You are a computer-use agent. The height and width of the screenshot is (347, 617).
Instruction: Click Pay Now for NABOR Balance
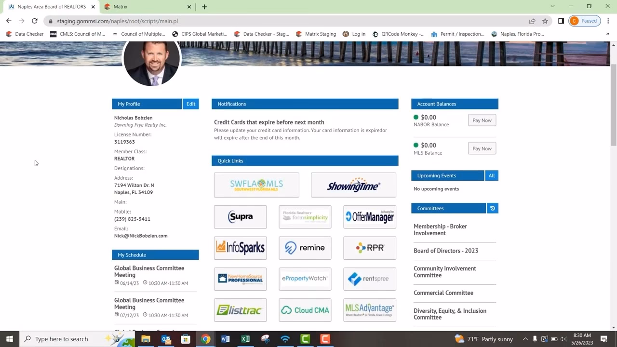tap(482, 120)
